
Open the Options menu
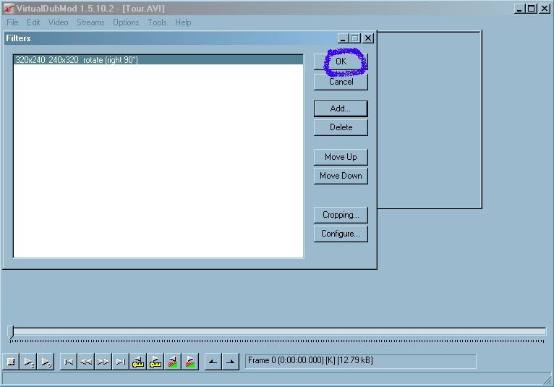click(126, 22)
